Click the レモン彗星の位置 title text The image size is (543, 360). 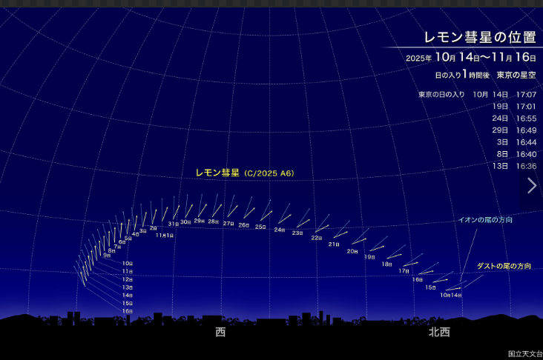[x=479, y=38]
